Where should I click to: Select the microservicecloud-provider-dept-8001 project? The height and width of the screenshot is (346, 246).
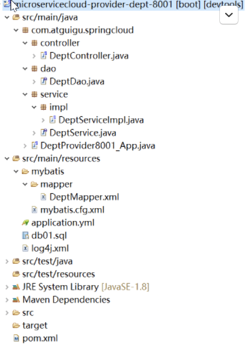[x=123, y=4]
